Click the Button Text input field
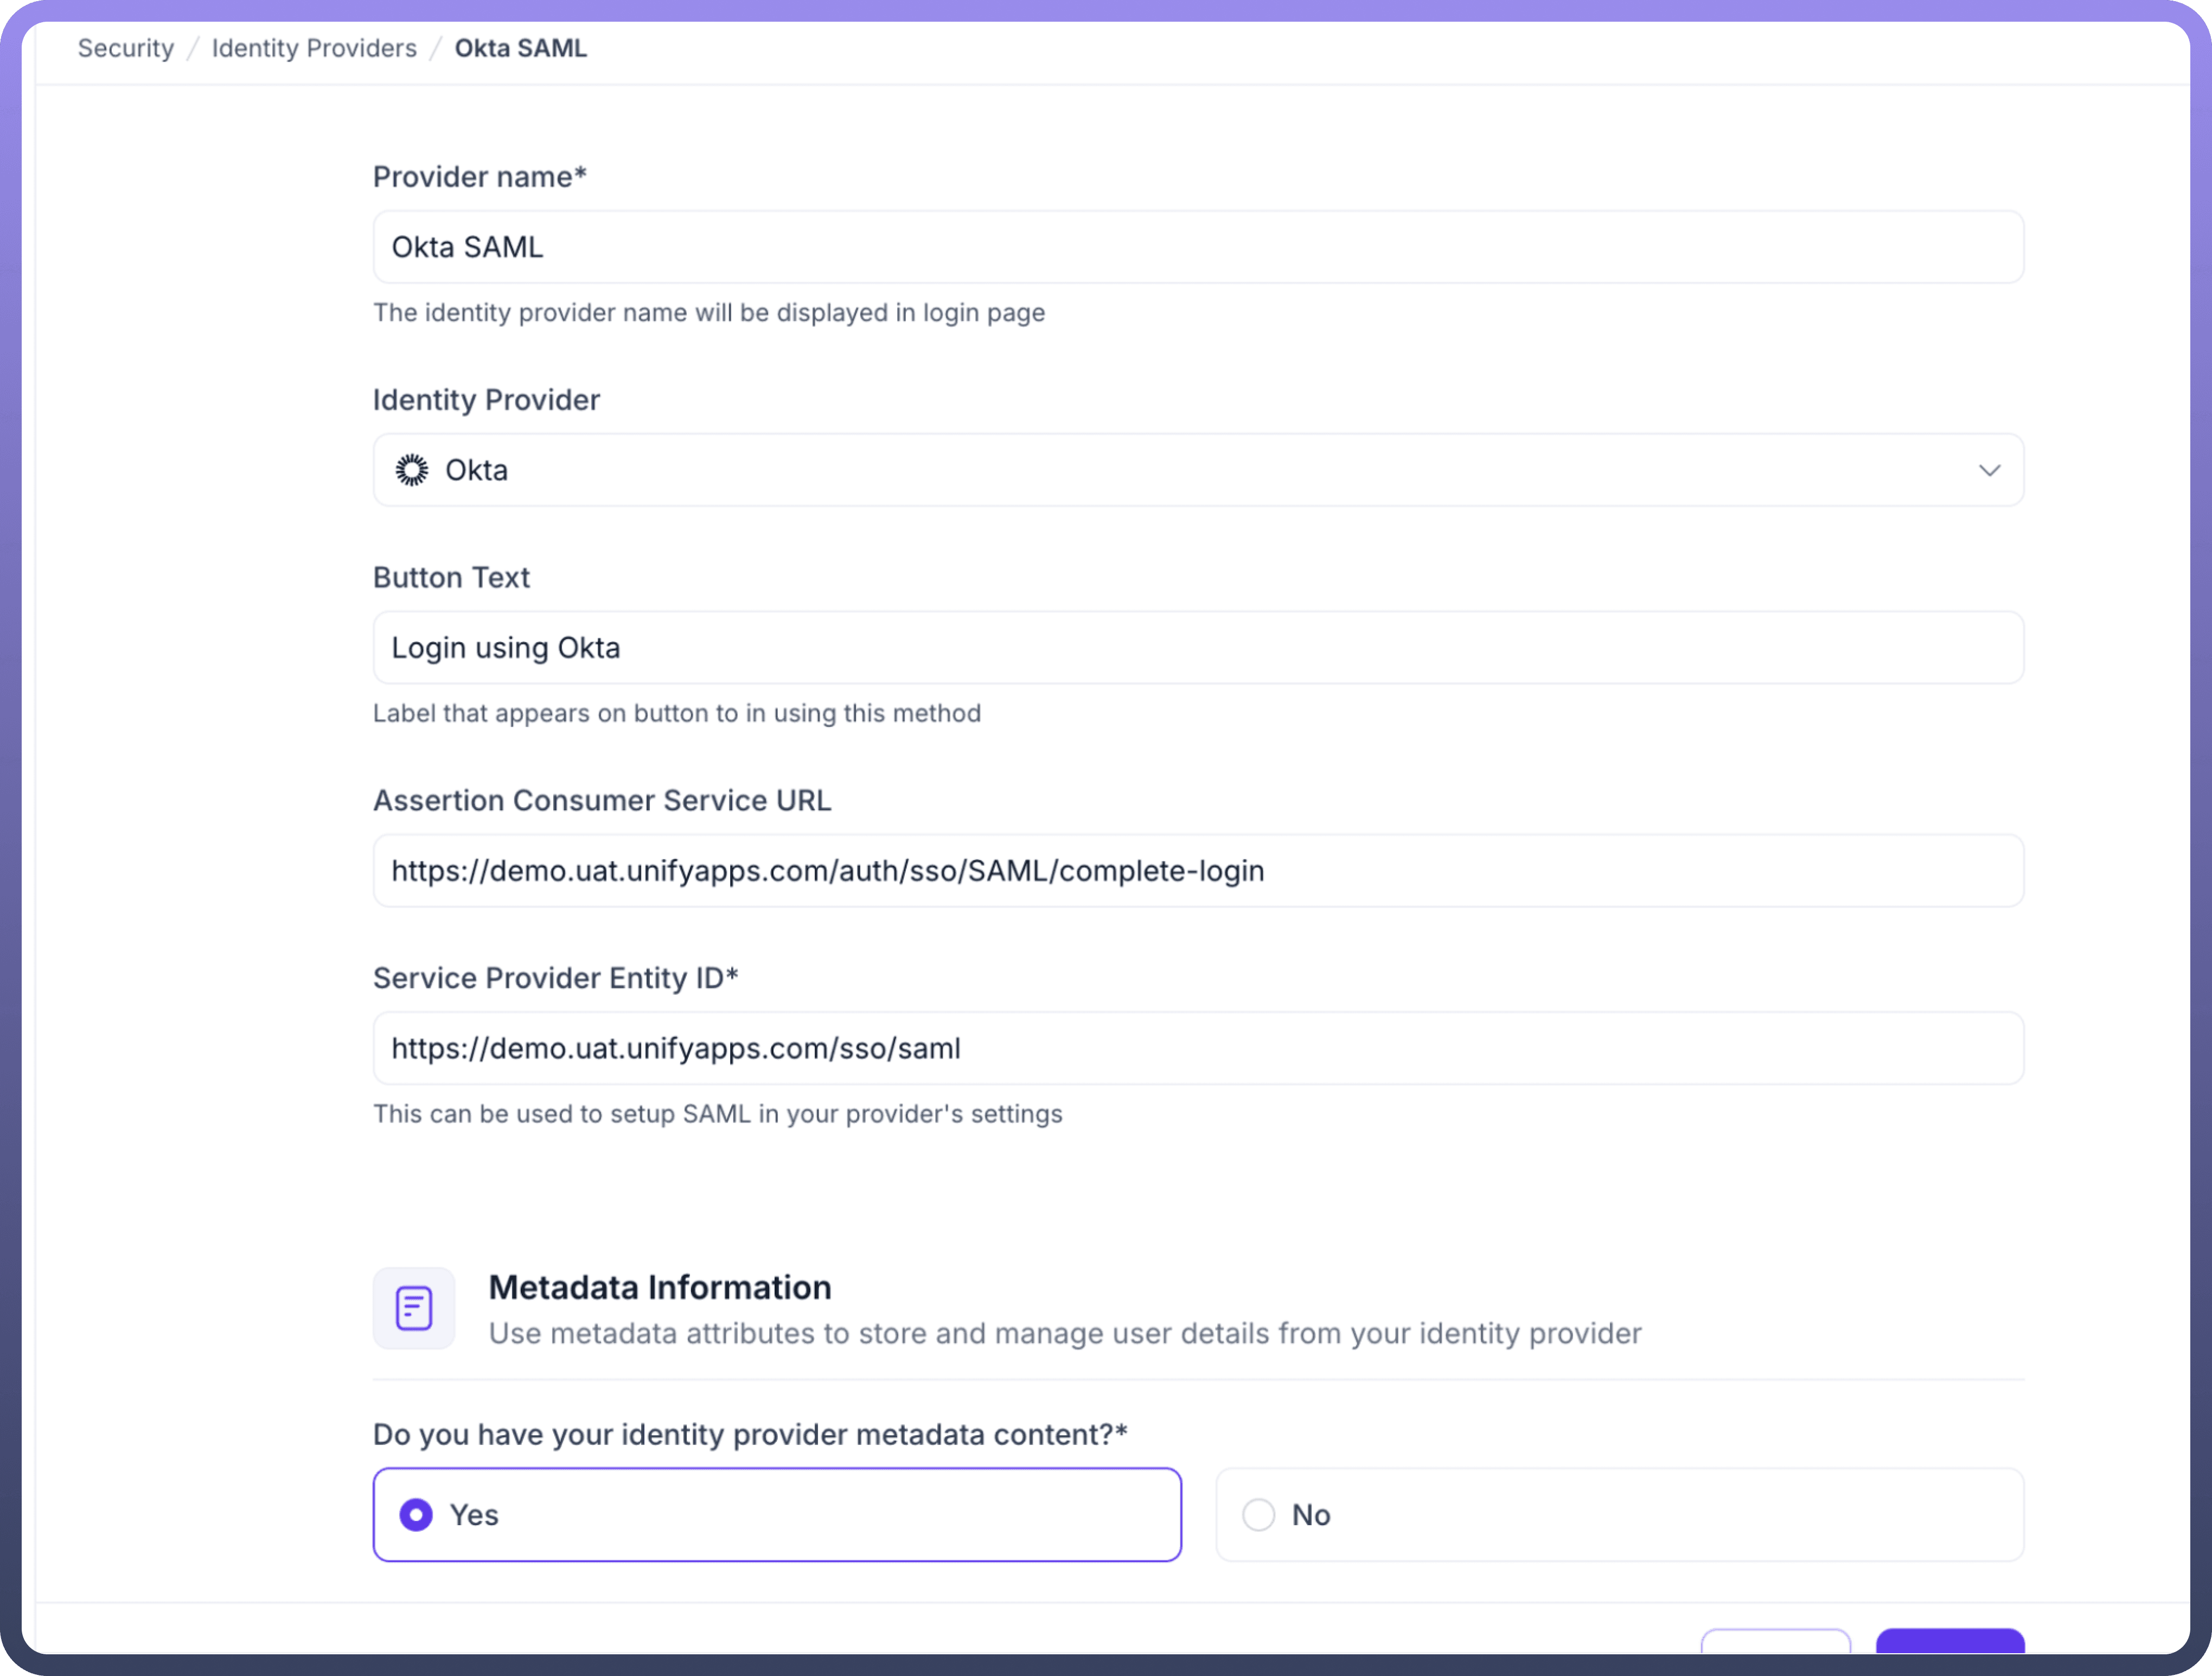Screen dimensions: 2212x1676 click(1198, 648)
